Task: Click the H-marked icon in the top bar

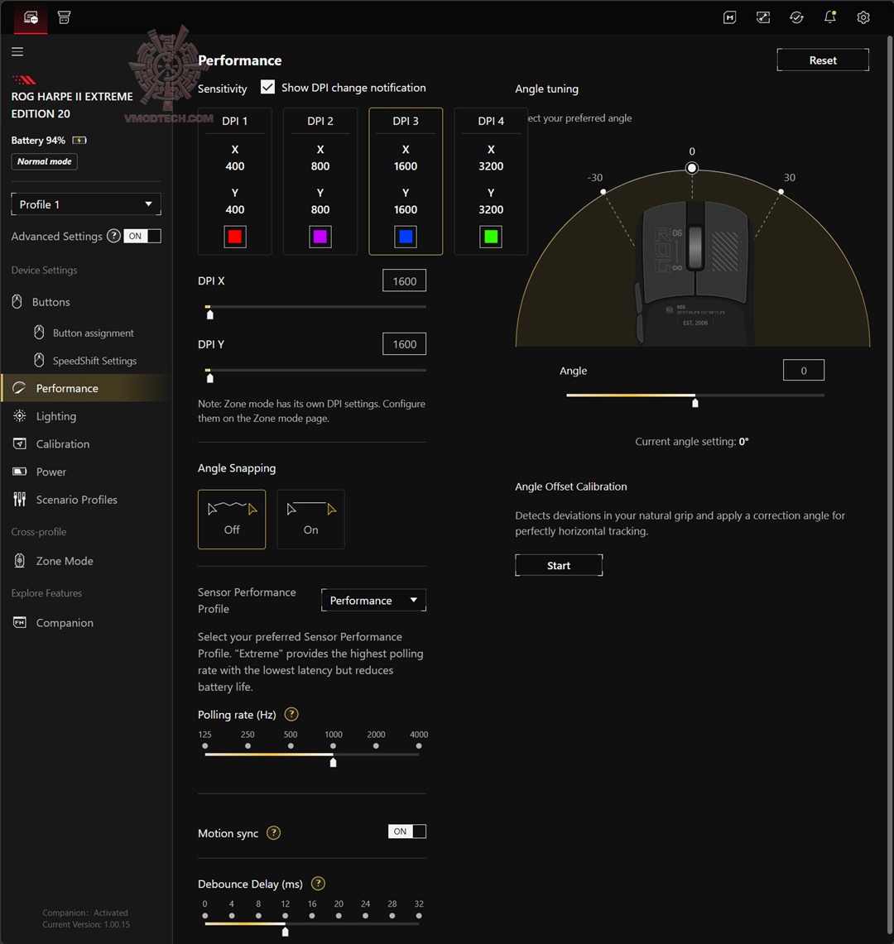Action: 729,17
